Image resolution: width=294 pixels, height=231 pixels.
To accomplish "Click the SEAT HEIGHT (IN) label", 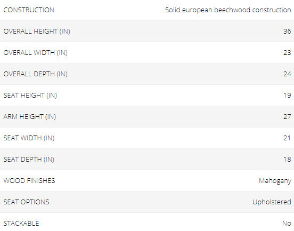I will pos(30,95).
